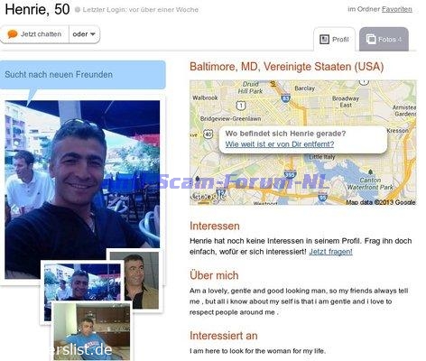
Task: Click the Fotos stack icon
Action: pyautogui.click(x=371, y=39)
